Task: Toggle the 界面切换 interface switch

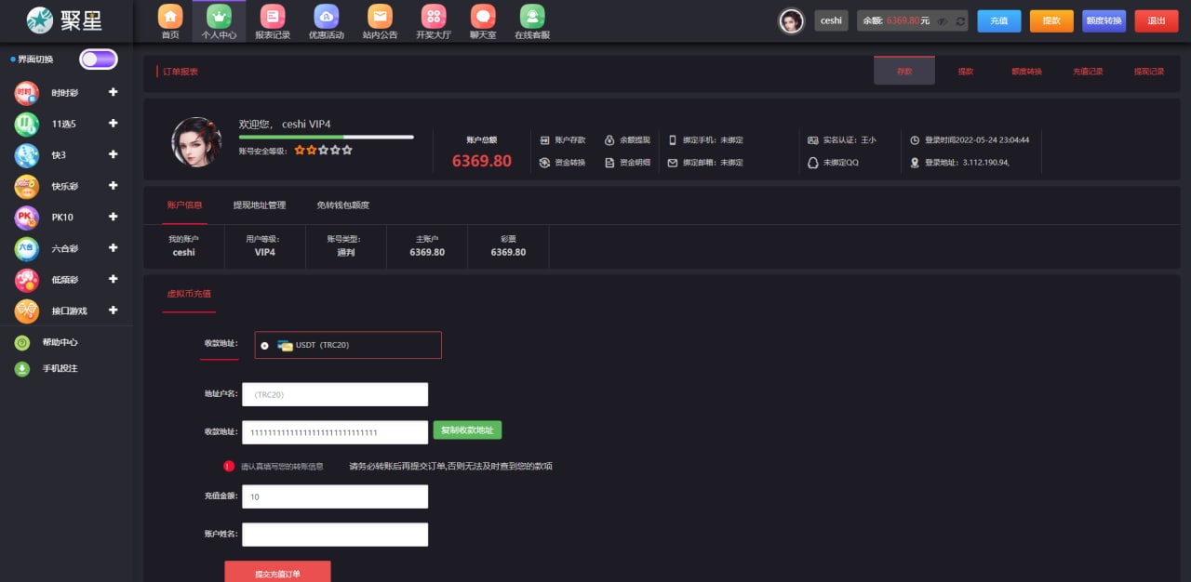Action: click(99, 60)
